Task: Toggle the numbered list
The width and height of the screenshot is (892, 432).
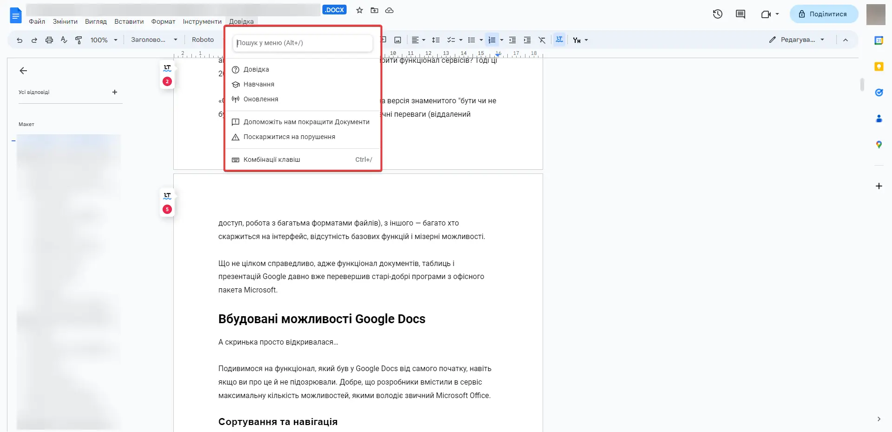Action: 492,40
